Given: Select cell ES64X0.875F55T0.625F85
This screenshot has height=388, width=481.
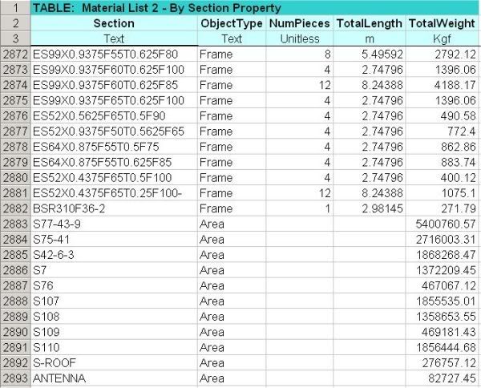Looking at the screenshot, I should point(114,162).
